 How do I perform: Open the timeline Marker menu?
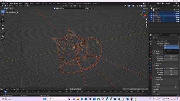pyautogui.click(x=22, y=89)
